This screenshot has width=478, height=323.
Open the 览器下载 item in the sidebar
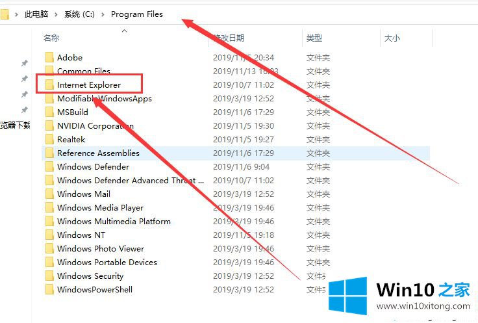click(15, 125)
